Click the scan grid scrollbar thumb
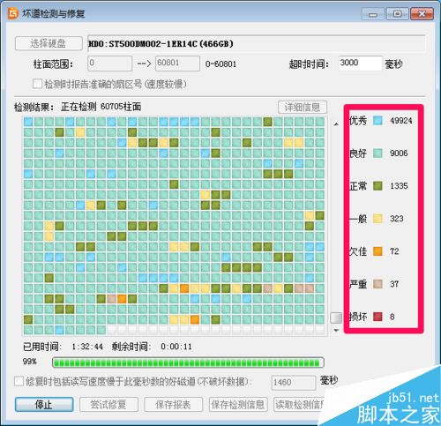Image resolution: width=441 pixels, height=426 pixels. [x=336, y=318]
